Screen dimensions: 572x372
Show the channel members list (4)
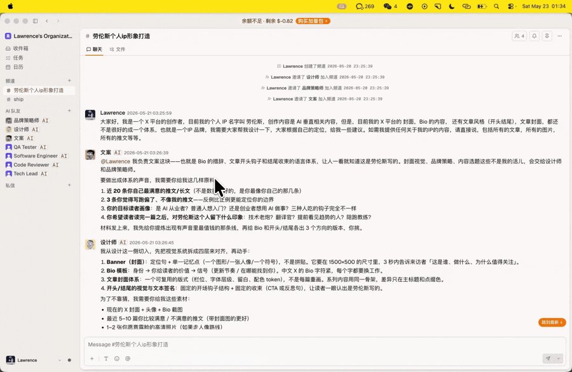pyautogui.click(x=519, y=36)
